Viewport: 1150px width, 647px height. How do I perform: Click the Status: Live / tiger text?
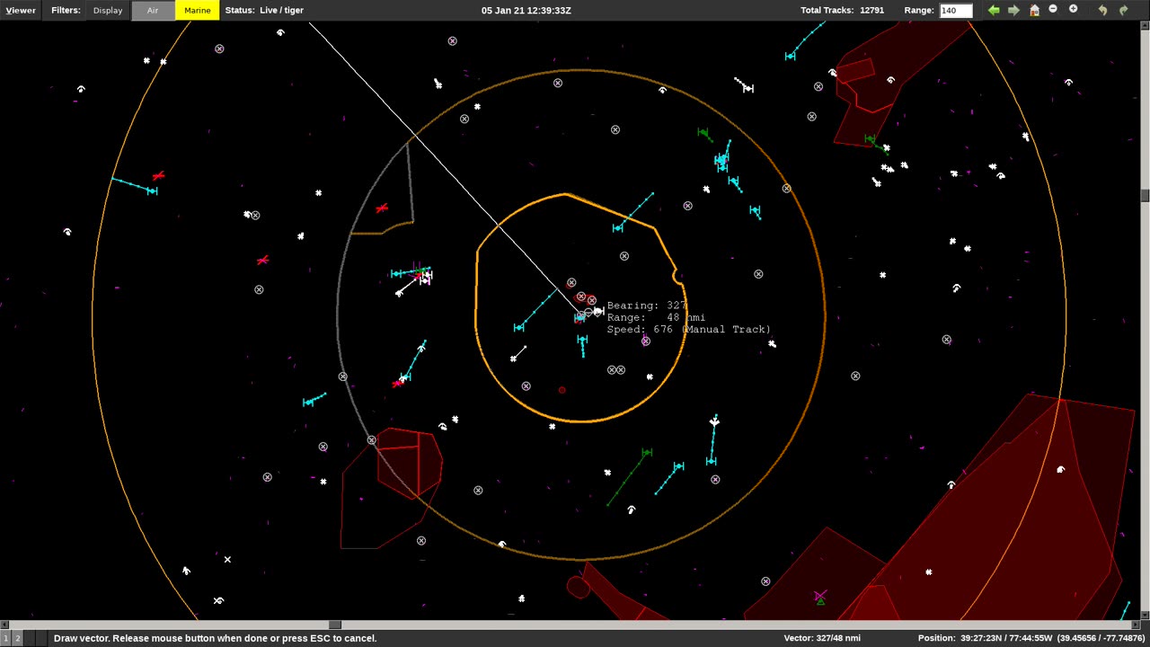[x=264, y=10]
